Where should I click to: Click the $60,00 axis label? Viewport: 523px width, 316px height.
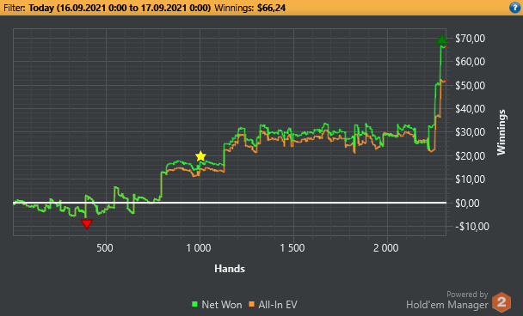(x=471, y=62)
